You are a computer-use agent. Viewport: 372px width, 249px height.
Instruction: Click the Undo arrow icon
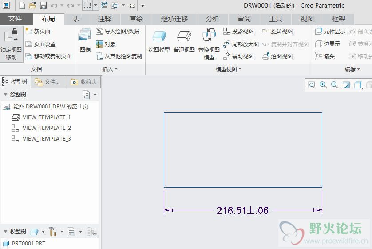click(54, 5)
